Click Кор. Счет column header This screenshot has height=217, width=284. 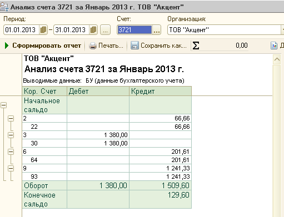click(x=44, y=91)
